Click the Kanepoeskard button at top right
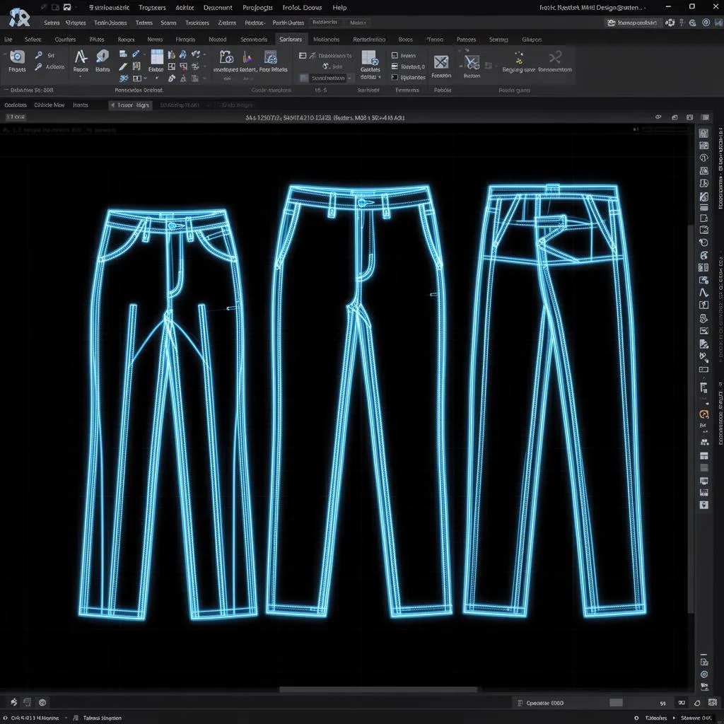The image size is (724, 724). pyautogui.click(x=633, y=23)
